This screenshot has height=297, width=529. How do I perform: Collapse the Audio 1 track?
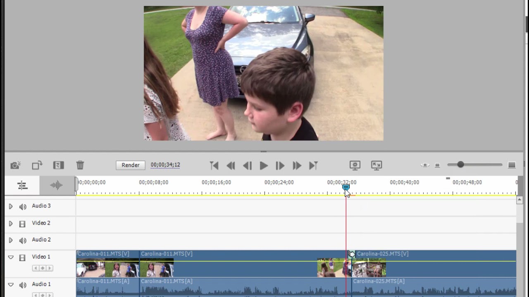point(11,285)
